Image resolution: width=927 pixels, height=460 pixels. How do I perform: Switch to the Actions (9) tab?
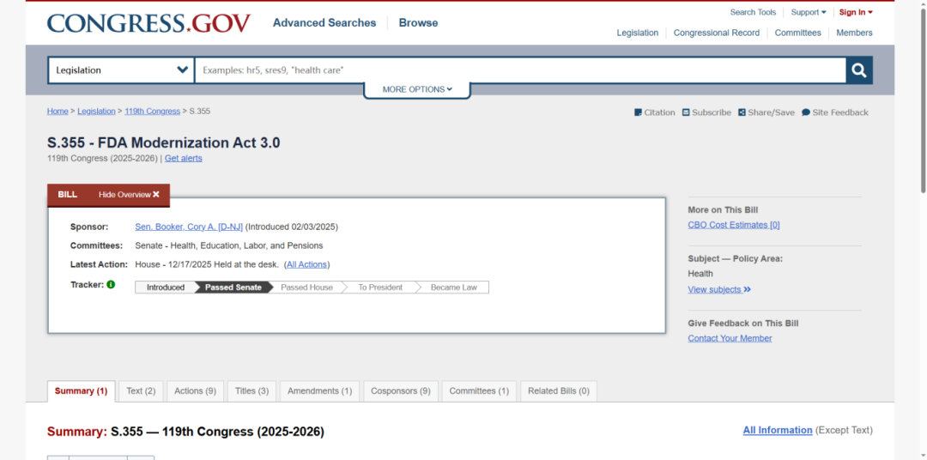[195, 391]
